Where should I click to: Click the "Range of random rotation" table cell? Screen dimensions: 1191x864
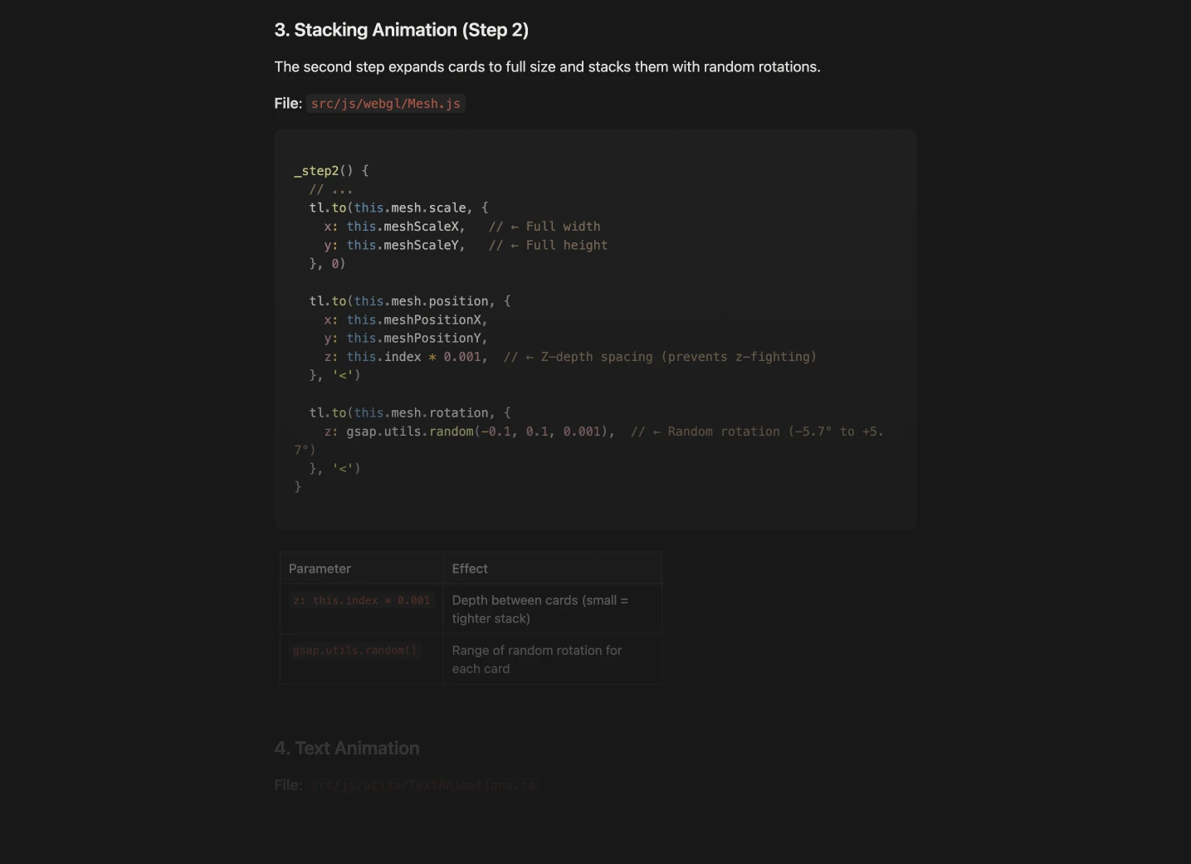pyautogui.click(x=552, y=660)
